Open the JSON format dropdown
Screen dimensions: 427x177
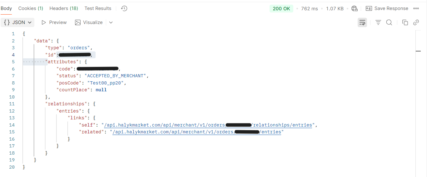click(18, 22)
